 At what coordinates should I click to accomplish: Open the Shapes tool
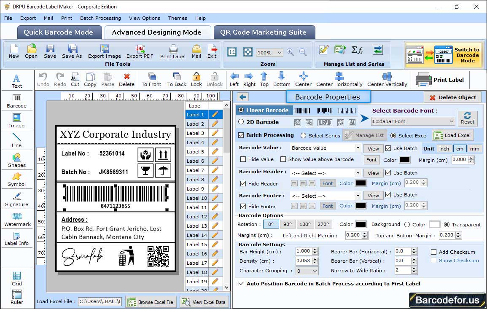point(17,160)
